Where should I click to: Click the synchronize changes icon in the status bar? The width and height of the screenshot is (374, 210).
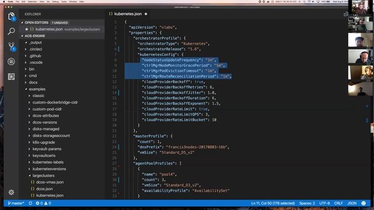[x=30, y=204]
